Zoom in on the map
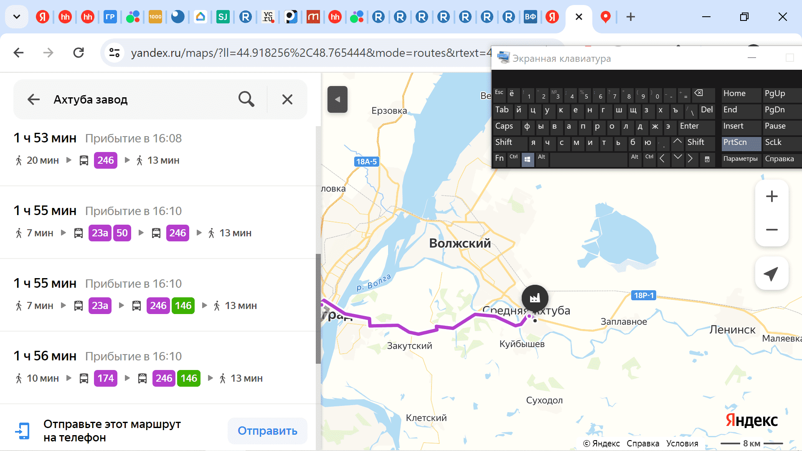Image resolution: width=802 pixels, height=451 pixels. point(772,196)
